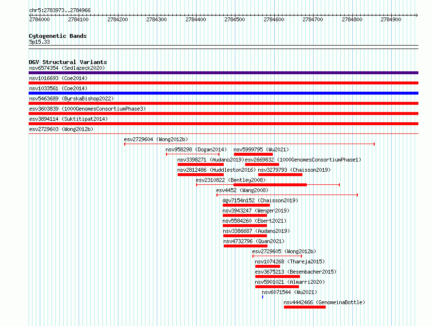Click ruler position 2784900
This screenshot has height=326, width=432.
(x=391, y=19)
